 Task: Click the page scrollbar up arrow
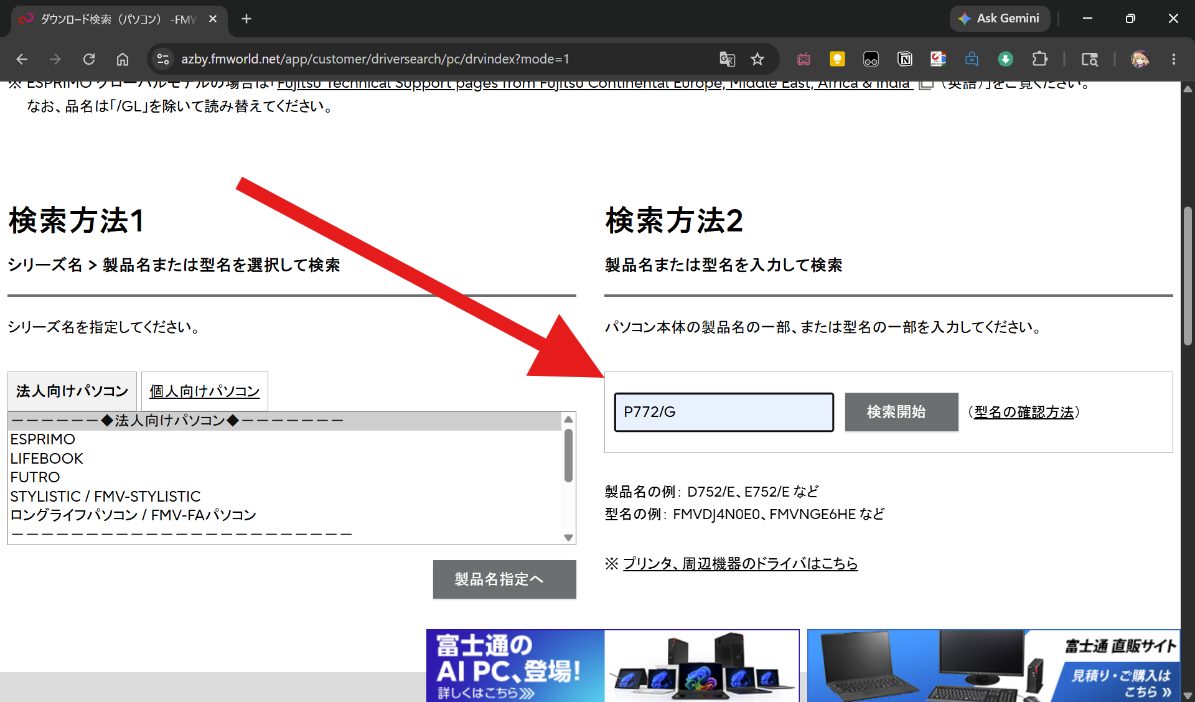point(1188,88)
